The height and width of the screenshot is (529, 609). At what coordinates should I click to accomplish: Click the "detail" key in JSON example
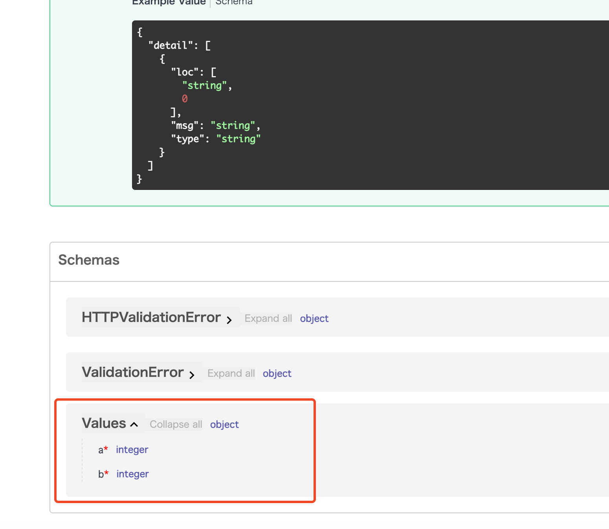(171, 46)
